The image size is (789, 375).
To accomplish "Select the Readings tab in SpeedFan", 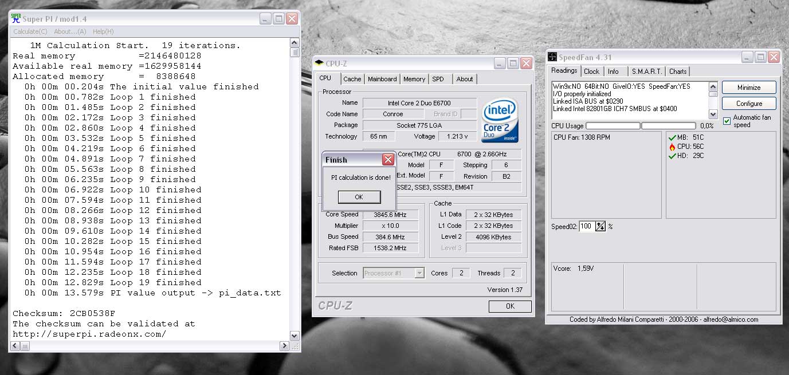I will pyautogui.click(x=564, y=70).
